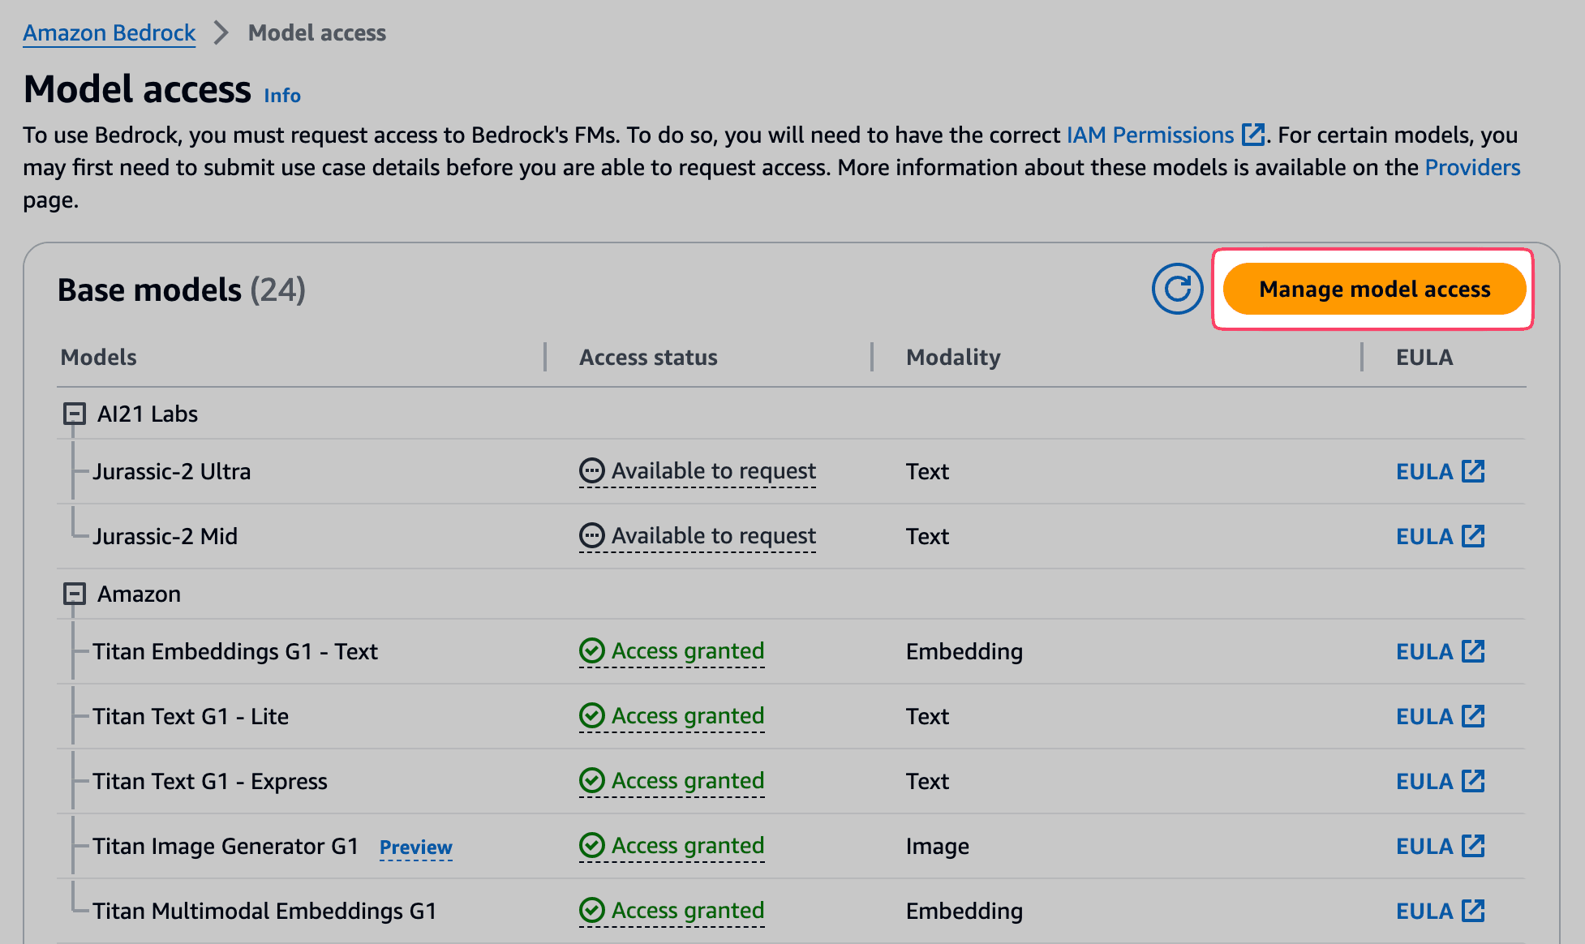This screenshot has height=944, width=1585.
Task: Go to Amazon Bedrock breadcrumb link
Action: pos(109,32)
